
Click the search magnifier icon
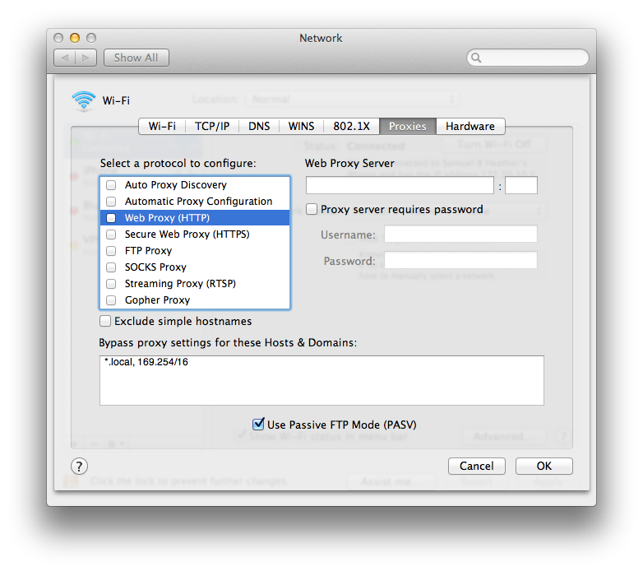(476, 58)
